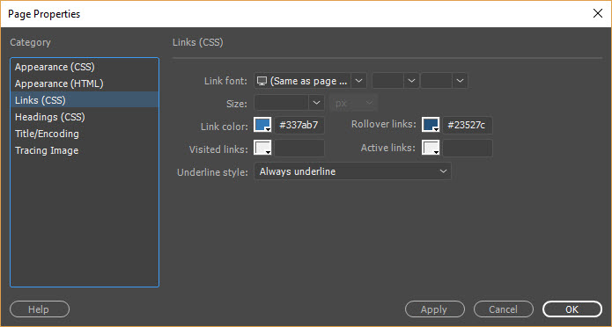Select Links (CSS) category
The width and height of the screenshot is (612, 327).
click(x=85, y=100)
